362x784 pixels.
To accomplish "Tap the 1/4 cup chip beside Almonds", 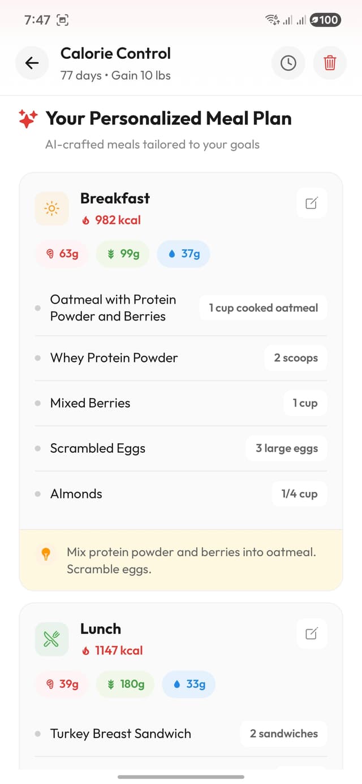I will 300,493.
